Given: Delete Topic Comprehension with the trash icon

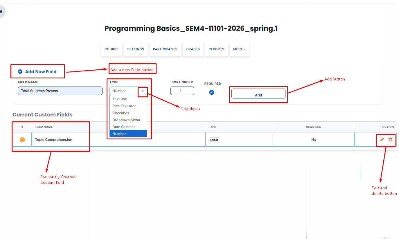Looking at the screenshot, I should [x=390, y=139].
